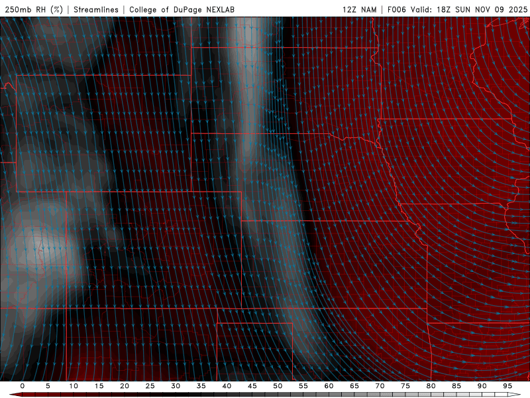Select the colorbar tick label '40'
The image size is (530, 398).
pos(227,386)
